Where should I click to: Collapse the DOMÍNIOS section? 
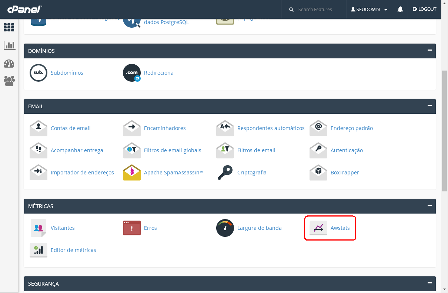click(x=429, y=50)
